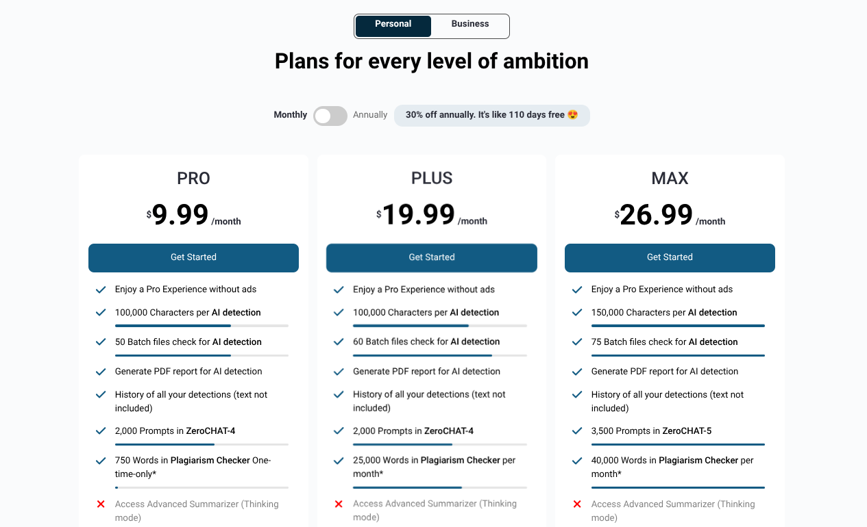Click PRO progress bar under '100,000 Characters'
Viewport: 867px width, 527px height.
[x=202, y=326]
